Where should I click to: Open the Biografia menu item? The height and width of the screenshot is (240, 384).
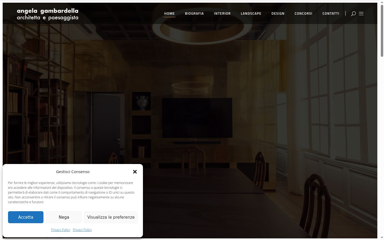pos(194,13)
